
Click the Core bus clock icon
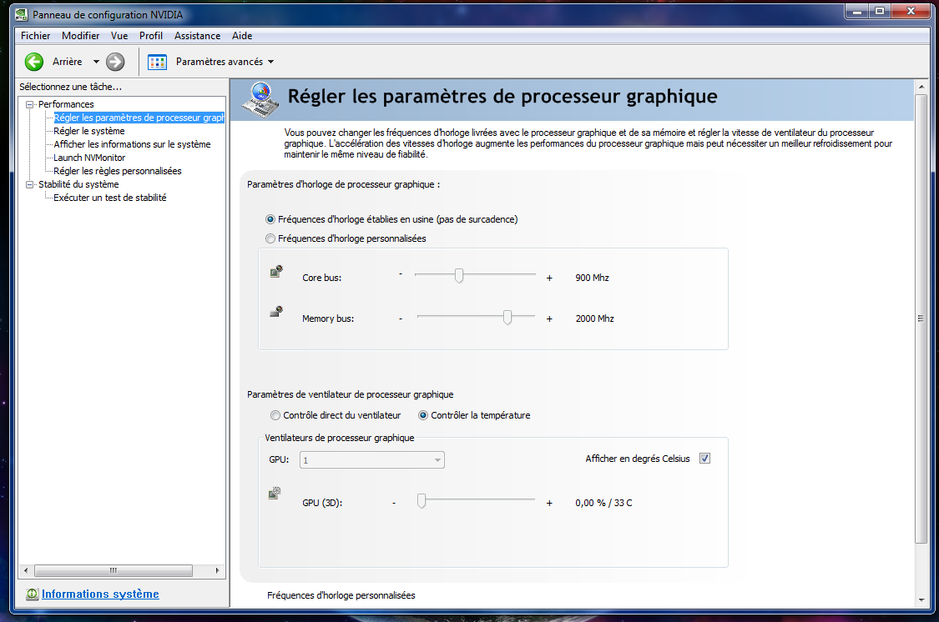point(276,271)
